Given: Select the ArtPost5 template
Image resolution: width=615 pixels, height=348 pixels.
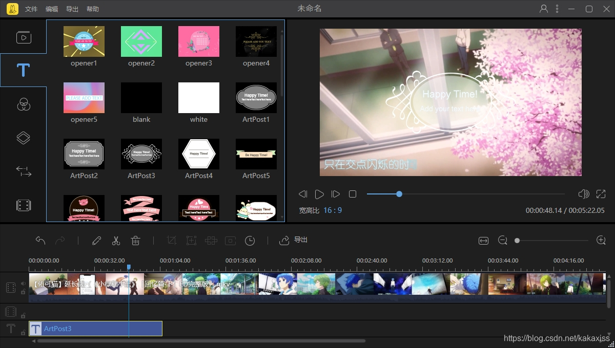Looking at the screenshot, I should coord(256,154).
